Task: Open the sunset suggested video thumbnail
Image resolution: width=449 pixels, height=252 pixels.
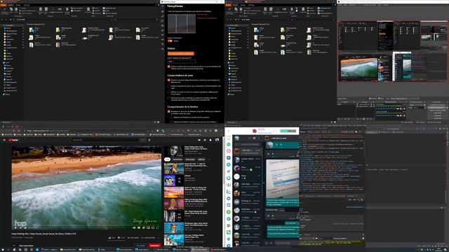Action: tap(174, 192)
